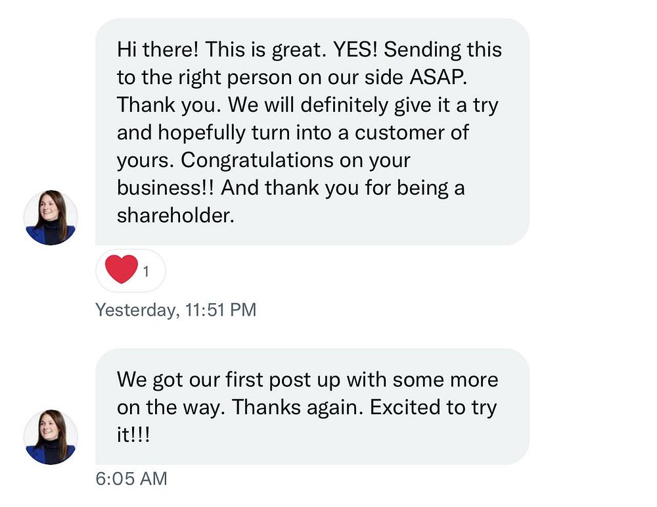Click the "Yesterday, 11:51 PM" timestamp
The width and height of the screenshot is (657, 507).
pos(175,310)
